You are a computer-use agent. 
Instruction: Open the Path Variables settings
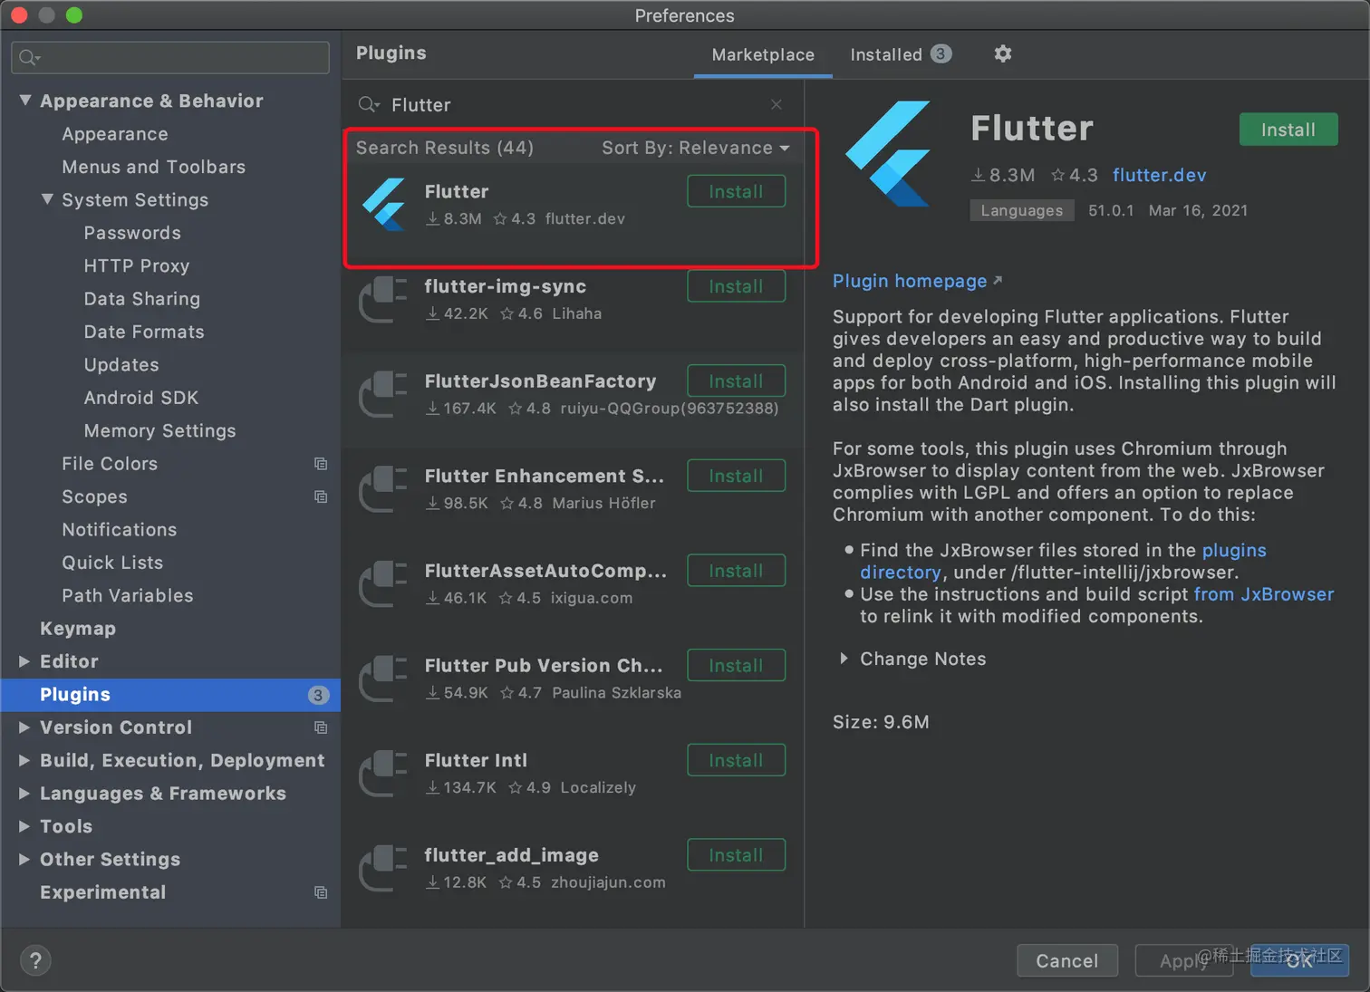(x=128, y=595)
